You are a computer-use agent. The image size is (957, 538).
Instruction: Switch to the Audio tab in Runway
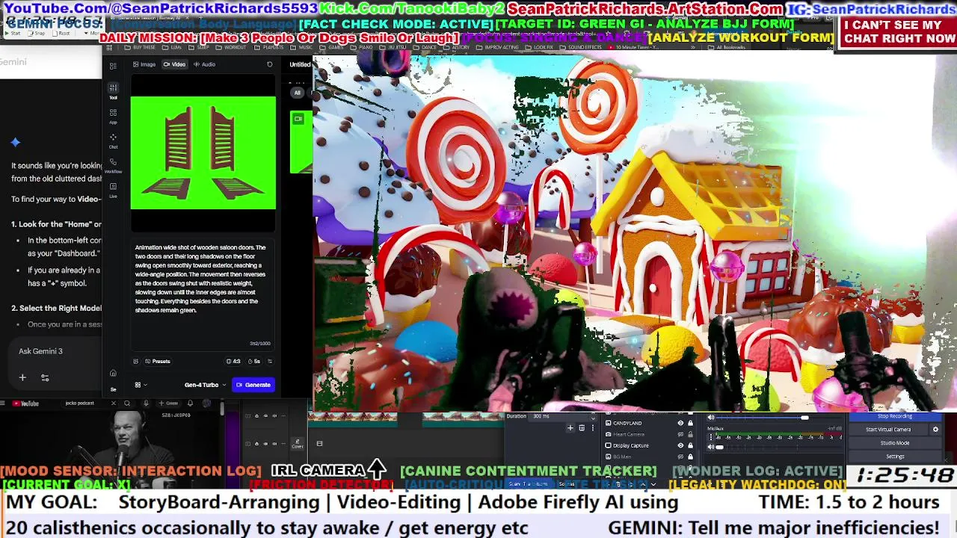204,64
